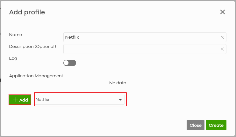
Task: Enable the Log toggle switch
Action: [70, 63]
